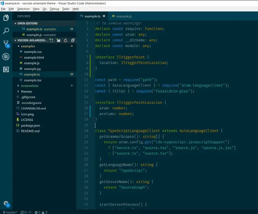Open Source Control view with 3 changes
This screenshot has width=258, height=214.
(x=6, y=44)
